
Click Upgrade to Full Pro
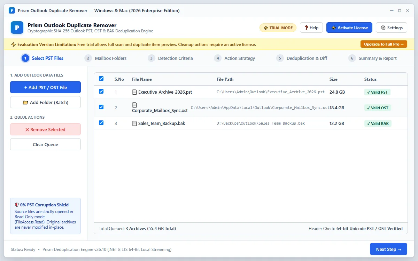(x=384, y=44)
